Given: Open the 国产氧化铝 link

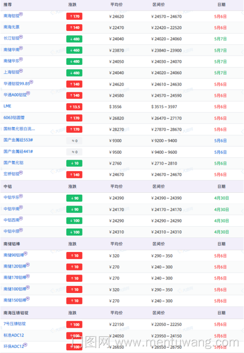Looking at the screenshot, I should click(x=13, y=163).
